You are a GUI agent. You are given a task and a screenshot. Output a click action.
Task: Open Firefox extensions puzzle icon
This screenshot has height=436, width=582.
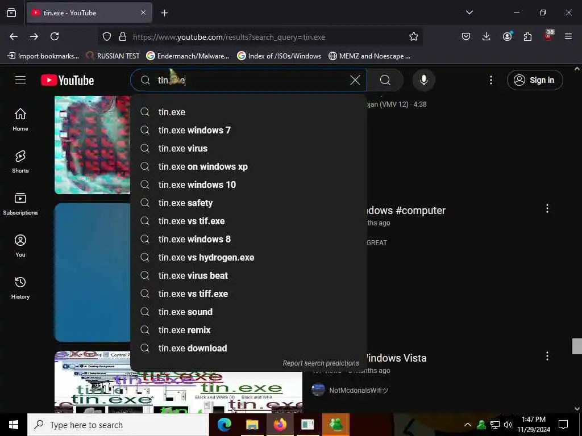(x=527, y=36)
